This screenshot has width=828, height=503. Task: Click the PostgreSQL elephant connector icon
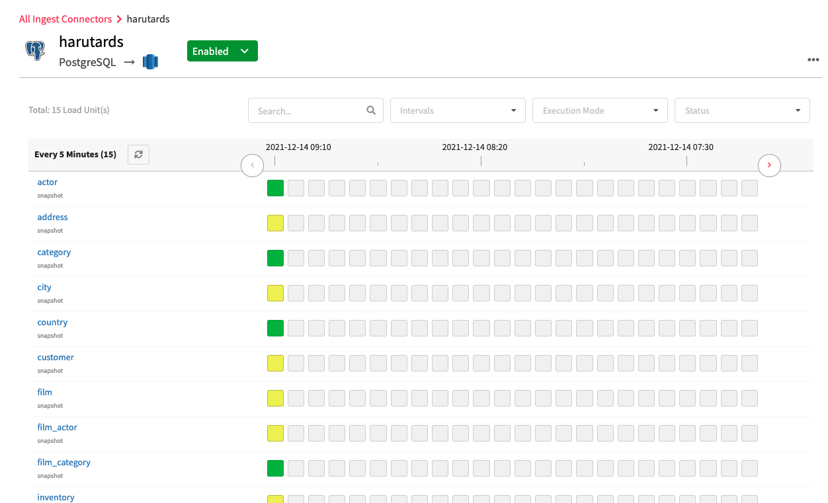tap(35, 51)
